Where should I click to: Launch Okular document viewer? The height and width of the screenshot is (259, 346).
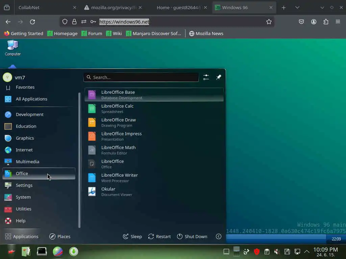click(154, 192)
